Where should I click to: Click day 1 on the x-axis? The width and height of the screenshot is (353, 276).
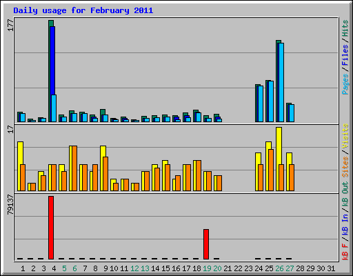tap(23, 268)
